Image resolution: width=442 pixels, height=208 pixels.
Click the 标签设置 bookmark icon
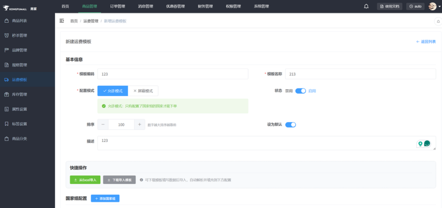[x=6, y=124]
